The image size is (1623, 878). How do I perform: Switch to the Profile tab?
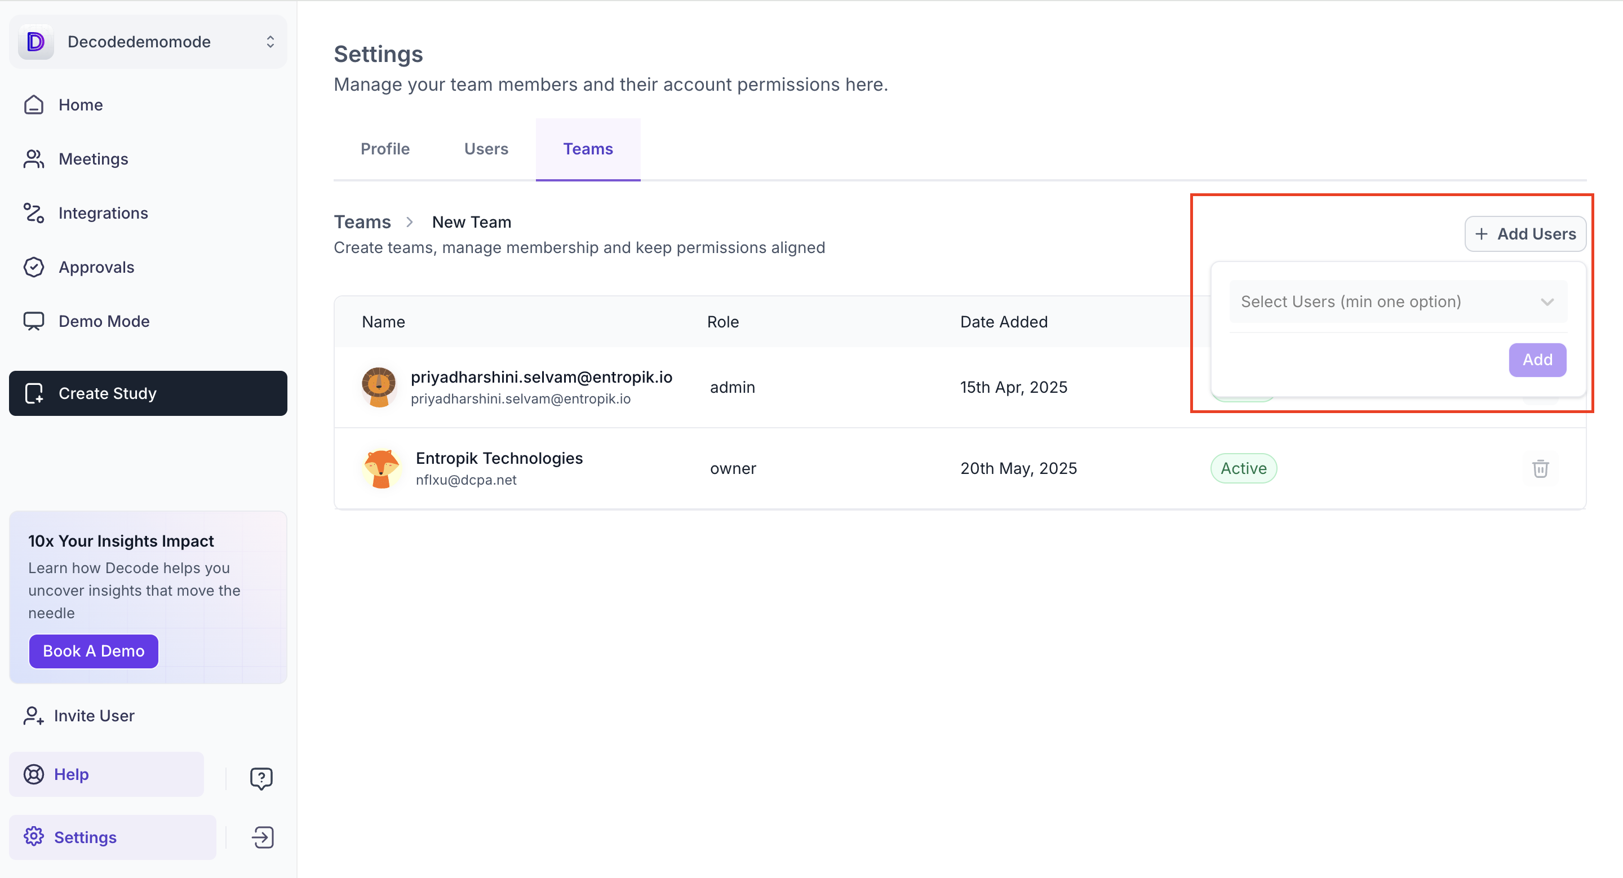click(x=384, y=149)
